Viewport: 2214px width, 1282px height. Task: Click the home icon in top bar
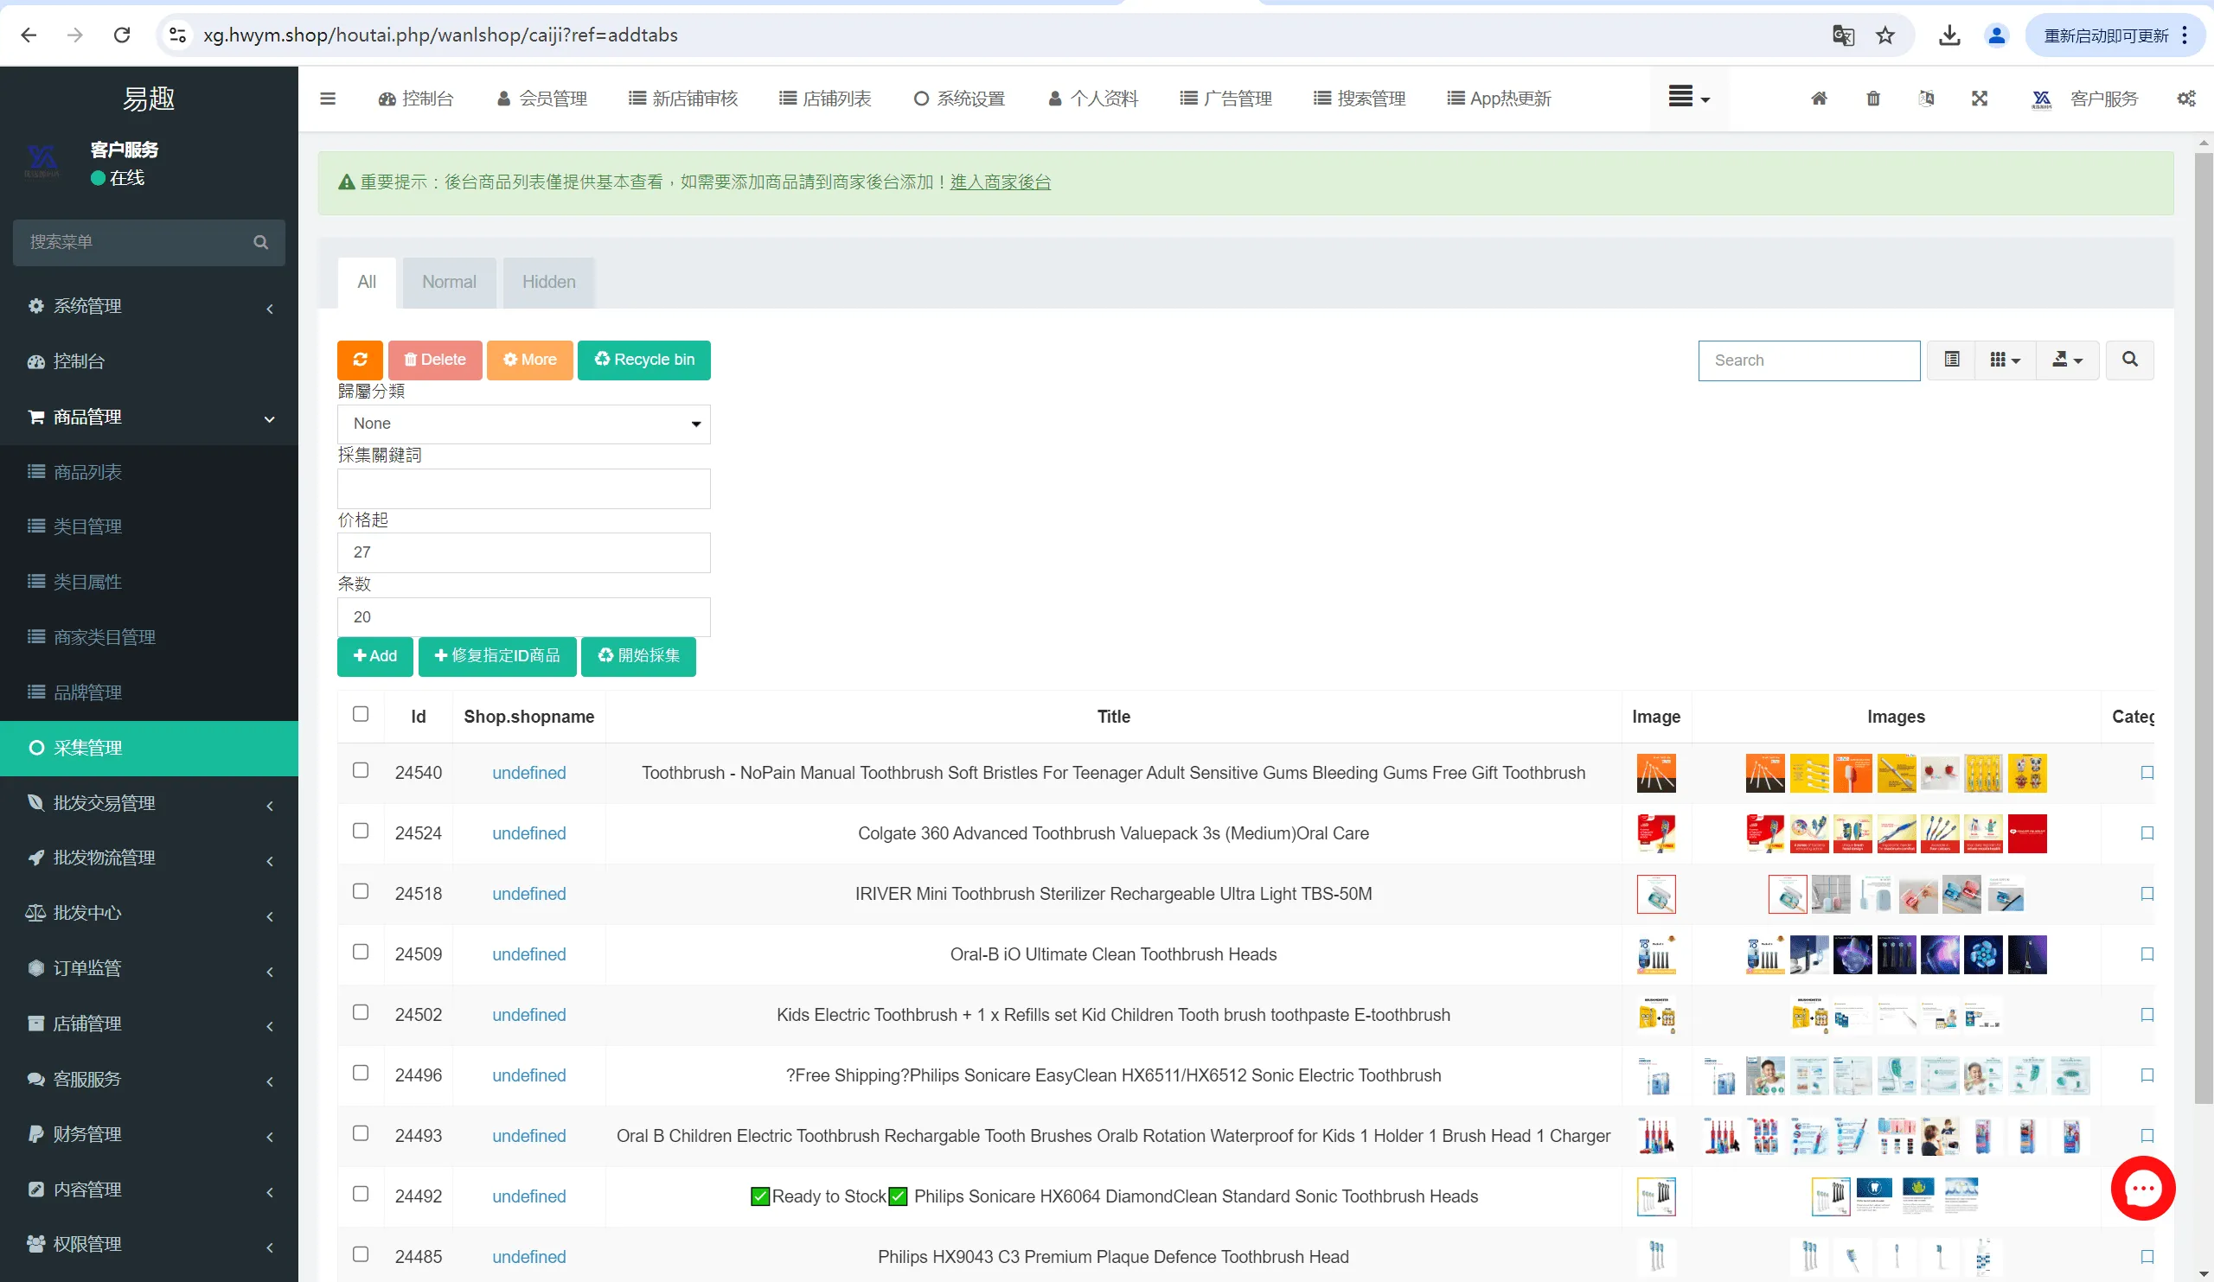pos(1819,99)
